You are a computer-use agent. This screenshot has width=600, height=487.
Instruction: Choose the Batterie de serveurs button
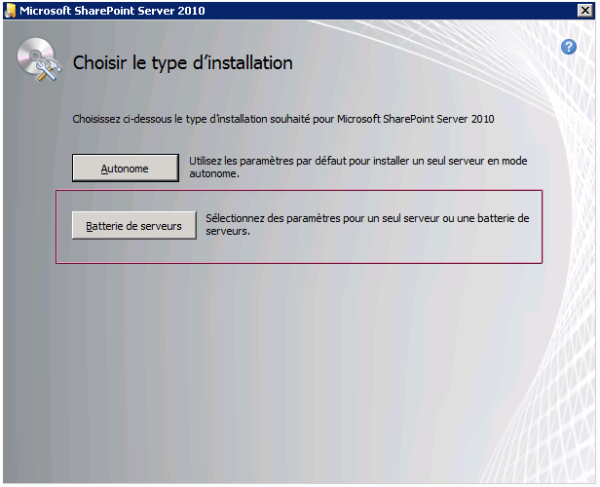coord(134,225)
